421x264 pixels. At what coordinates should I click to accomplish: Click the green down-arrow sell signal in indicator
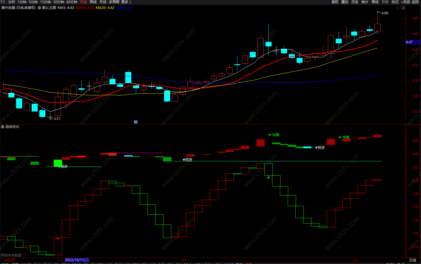(268, 177)
